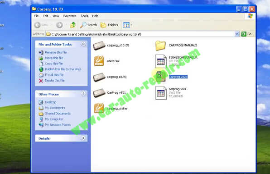Go to My Documents in Other Places
270x174 pixels.
pos(55,108)
